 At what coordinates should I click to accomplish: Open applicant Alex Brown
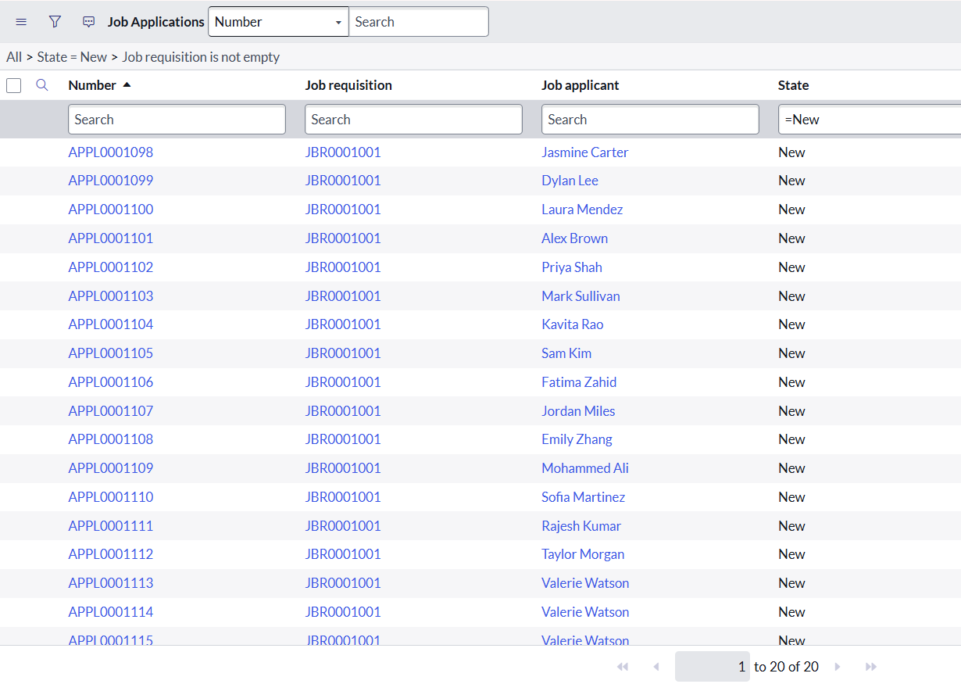tap(575, 238)
